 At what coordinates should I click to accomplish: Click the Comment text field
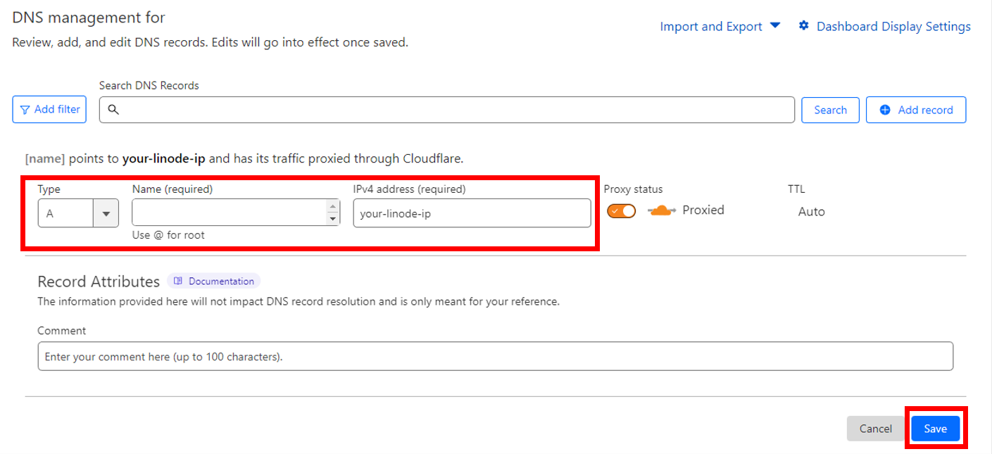pyautogui.click(x=495, y=356)
